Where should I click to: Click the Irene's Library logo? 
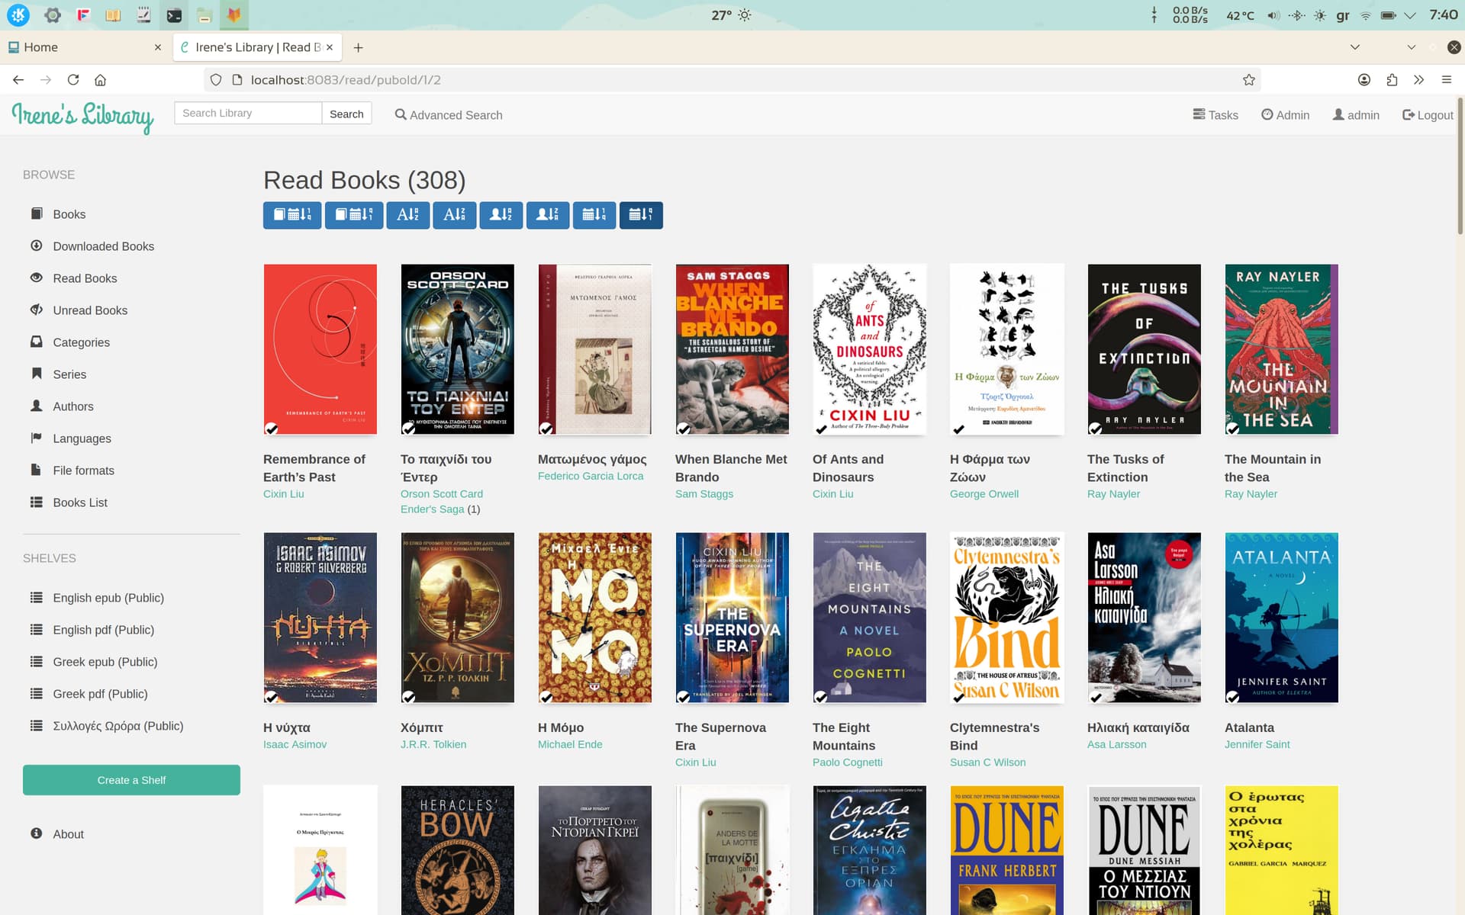[82, 116]
